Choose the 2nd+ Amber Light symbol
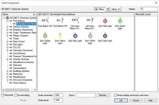The height and width of the screenshot is (105, 159). coord(45,38)
